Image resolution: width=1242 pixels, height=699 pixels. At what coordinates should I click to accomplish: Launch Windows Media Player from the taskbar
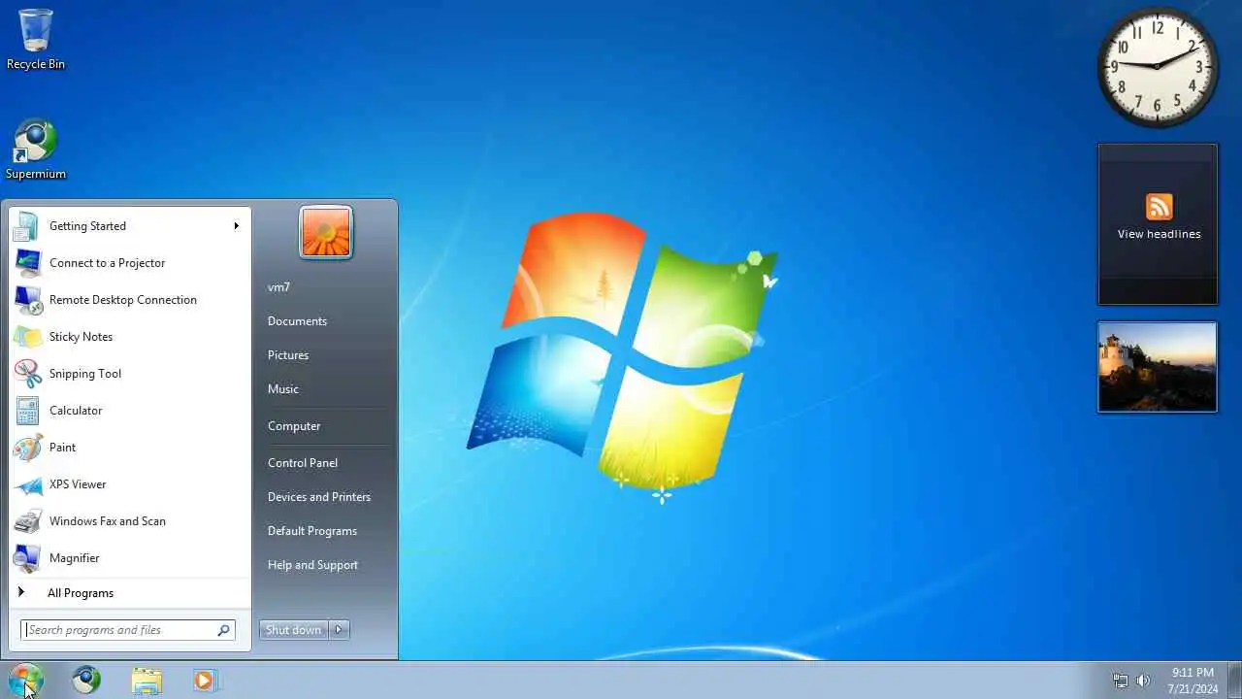(x=205, y=681)
